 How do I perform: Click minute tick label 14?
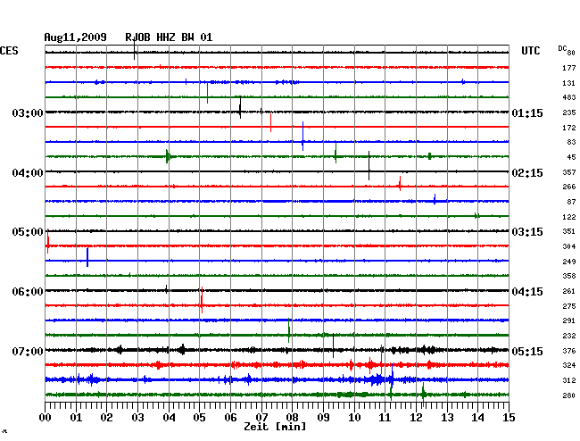click(478, 418)
